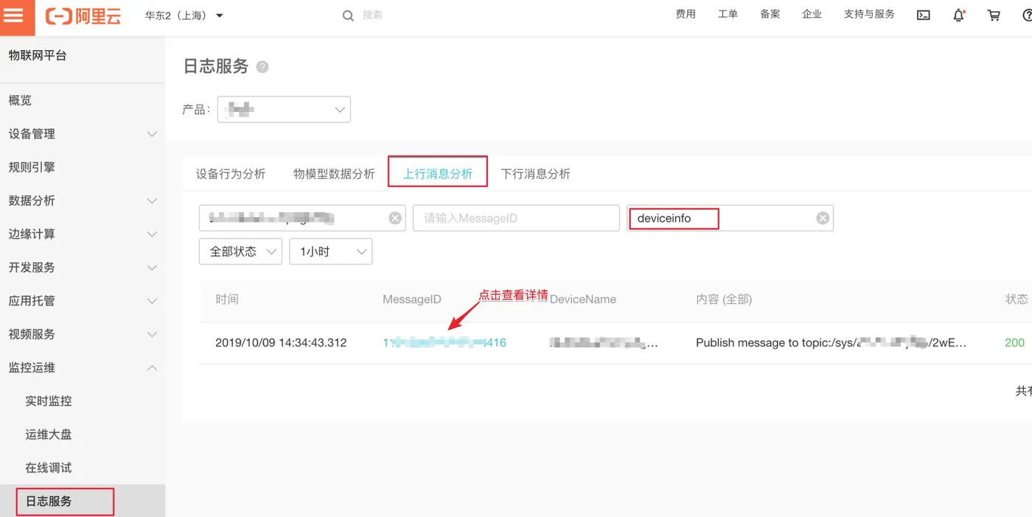Open the hamburger main menu
Viewport: 1032px width, 517px height.
point(15,15)
